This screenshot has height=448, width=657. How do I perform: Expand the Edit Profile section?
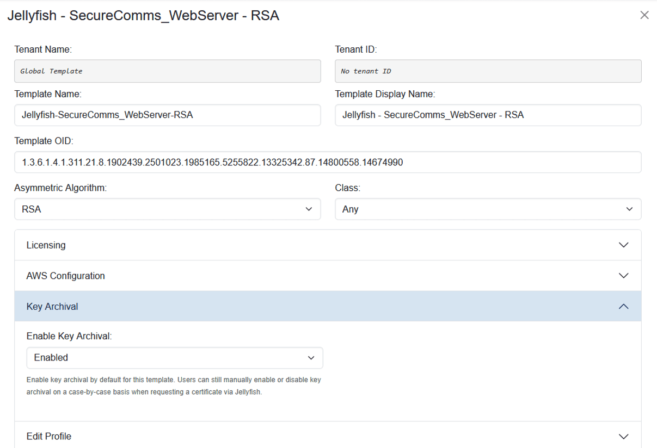327,435
